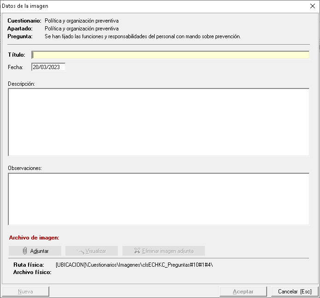Click the red Archivo de imagen heading

pyautogui.click(x=34, y=238)
